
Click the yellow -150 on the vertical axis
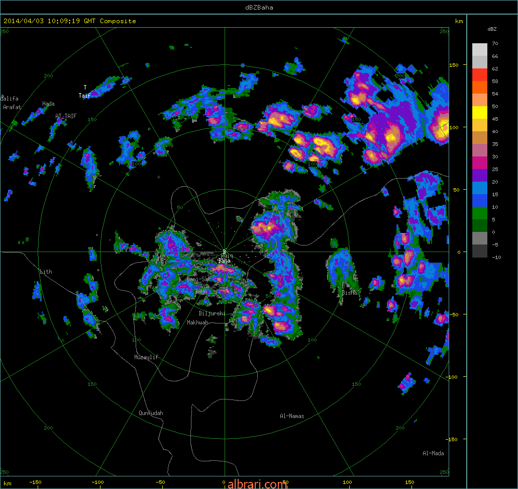tap(451, 439)
